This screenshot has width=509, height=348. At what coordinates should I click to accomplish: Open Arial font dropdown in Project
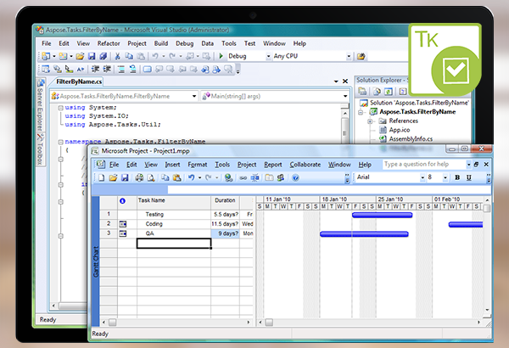(x=422, y=177)
